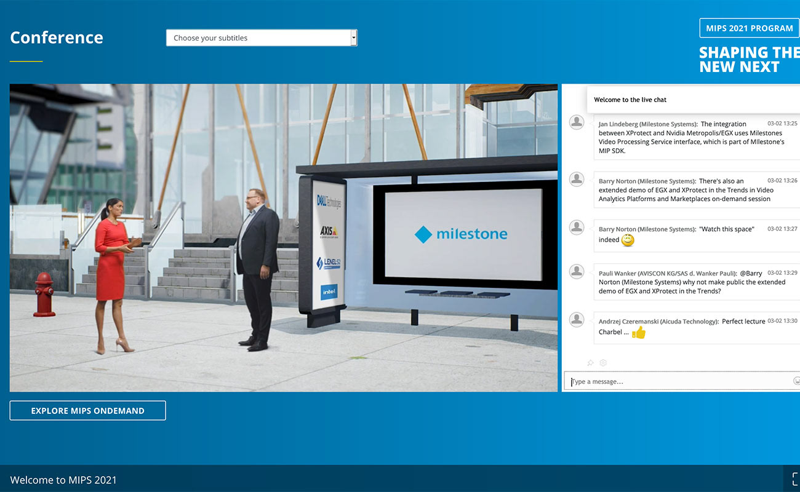
Task: Click avatar beside 'Watch this space' message
Action: 577,227
